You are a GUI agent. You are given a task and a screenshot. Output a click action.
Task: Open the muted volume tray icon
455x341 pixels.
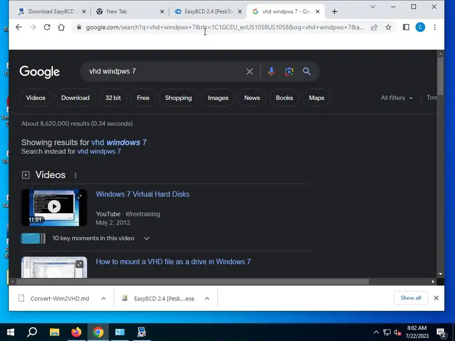[x=397, y=332]
